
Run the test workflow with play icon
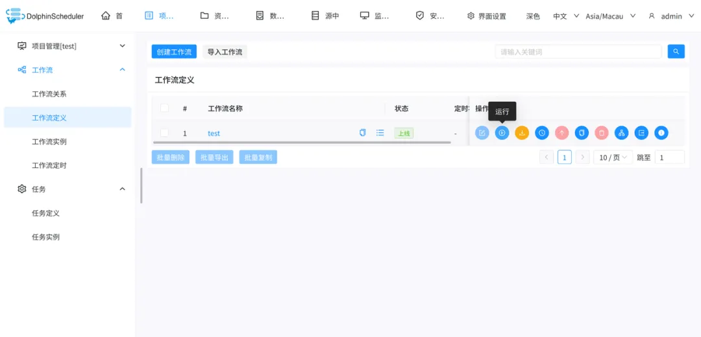(x=502, y=133)
